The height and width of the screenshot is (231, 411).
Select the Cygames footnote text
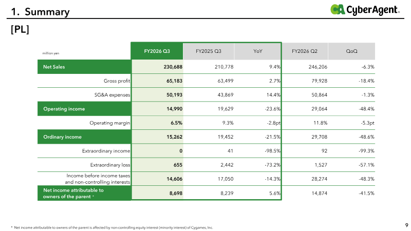tap(112, 227)
